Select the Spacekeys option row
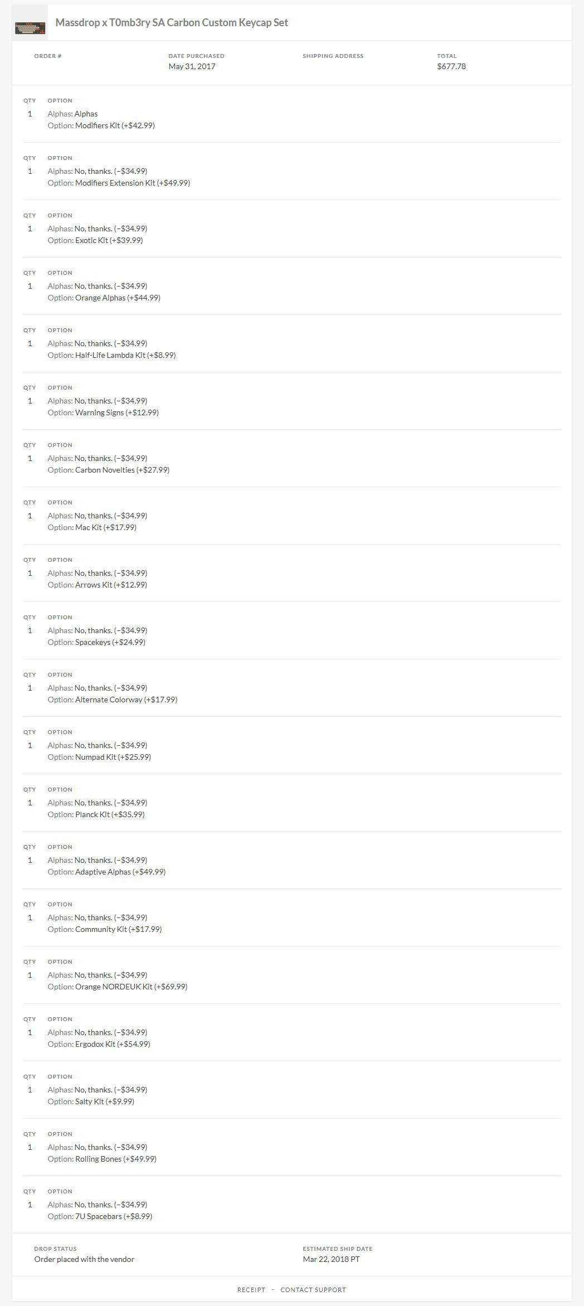The height and width of the screenshot is (1306, 584). pos(96,642)
